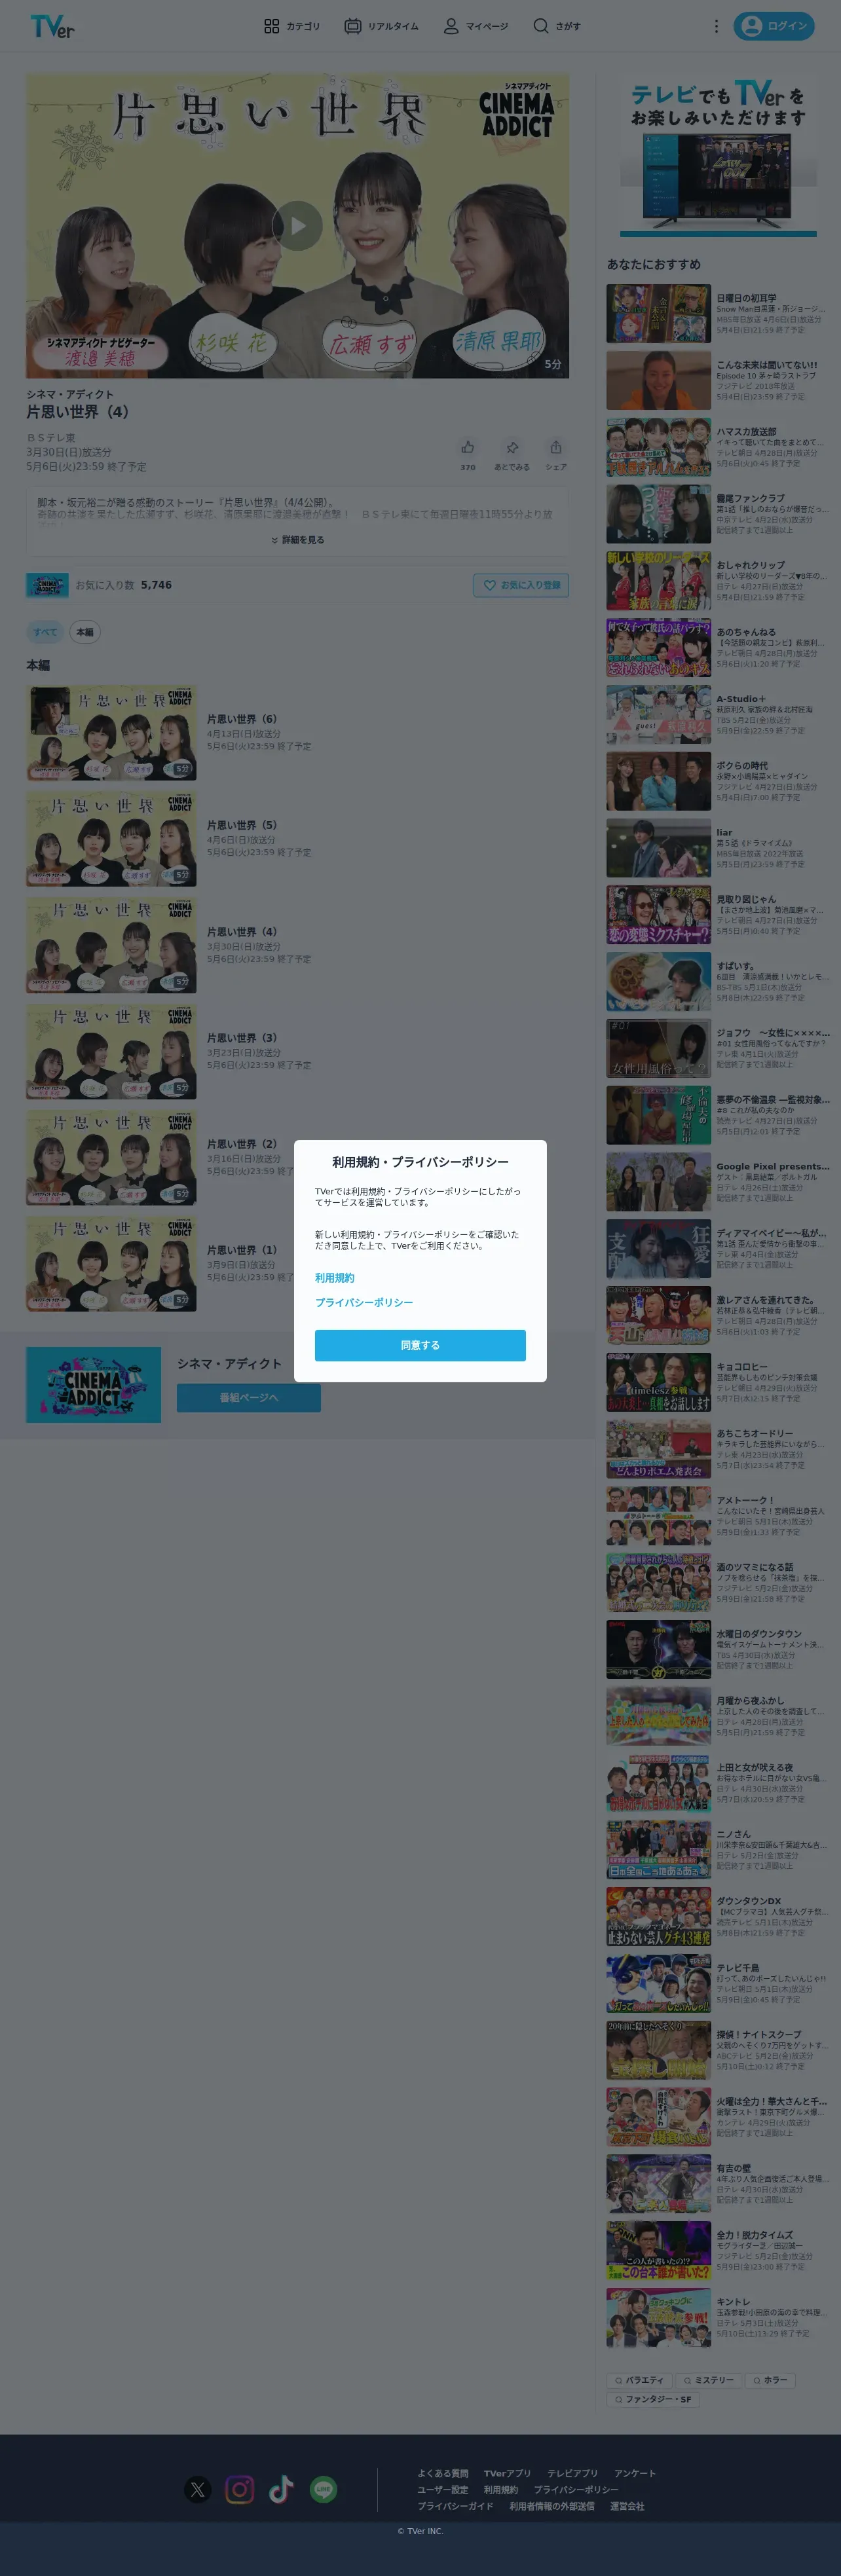841x2576 pixels.
Task: Open recommended 水曜日のダウンタウン
Action: tap(718, 1649)
